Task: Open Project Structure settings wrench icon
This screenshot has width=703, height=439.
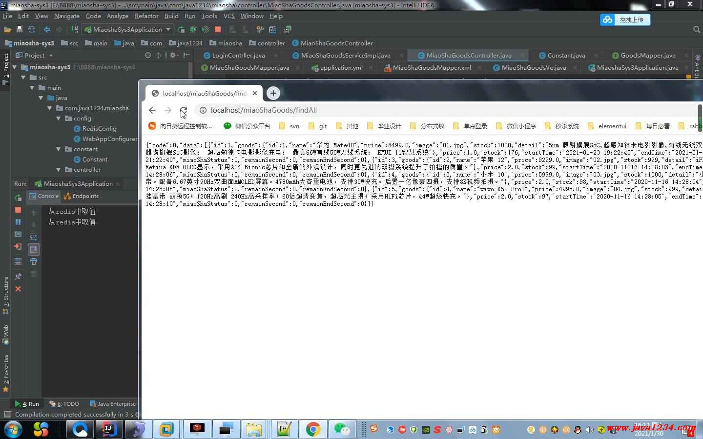Action: [260, 29]
